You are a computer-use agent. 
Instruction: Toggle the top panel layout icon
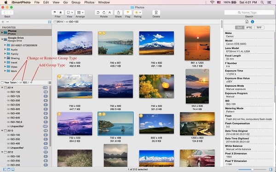pos(9,170)
